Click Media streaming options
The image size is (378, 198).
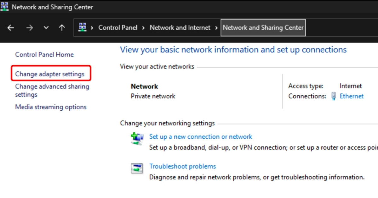pos(50,107)
